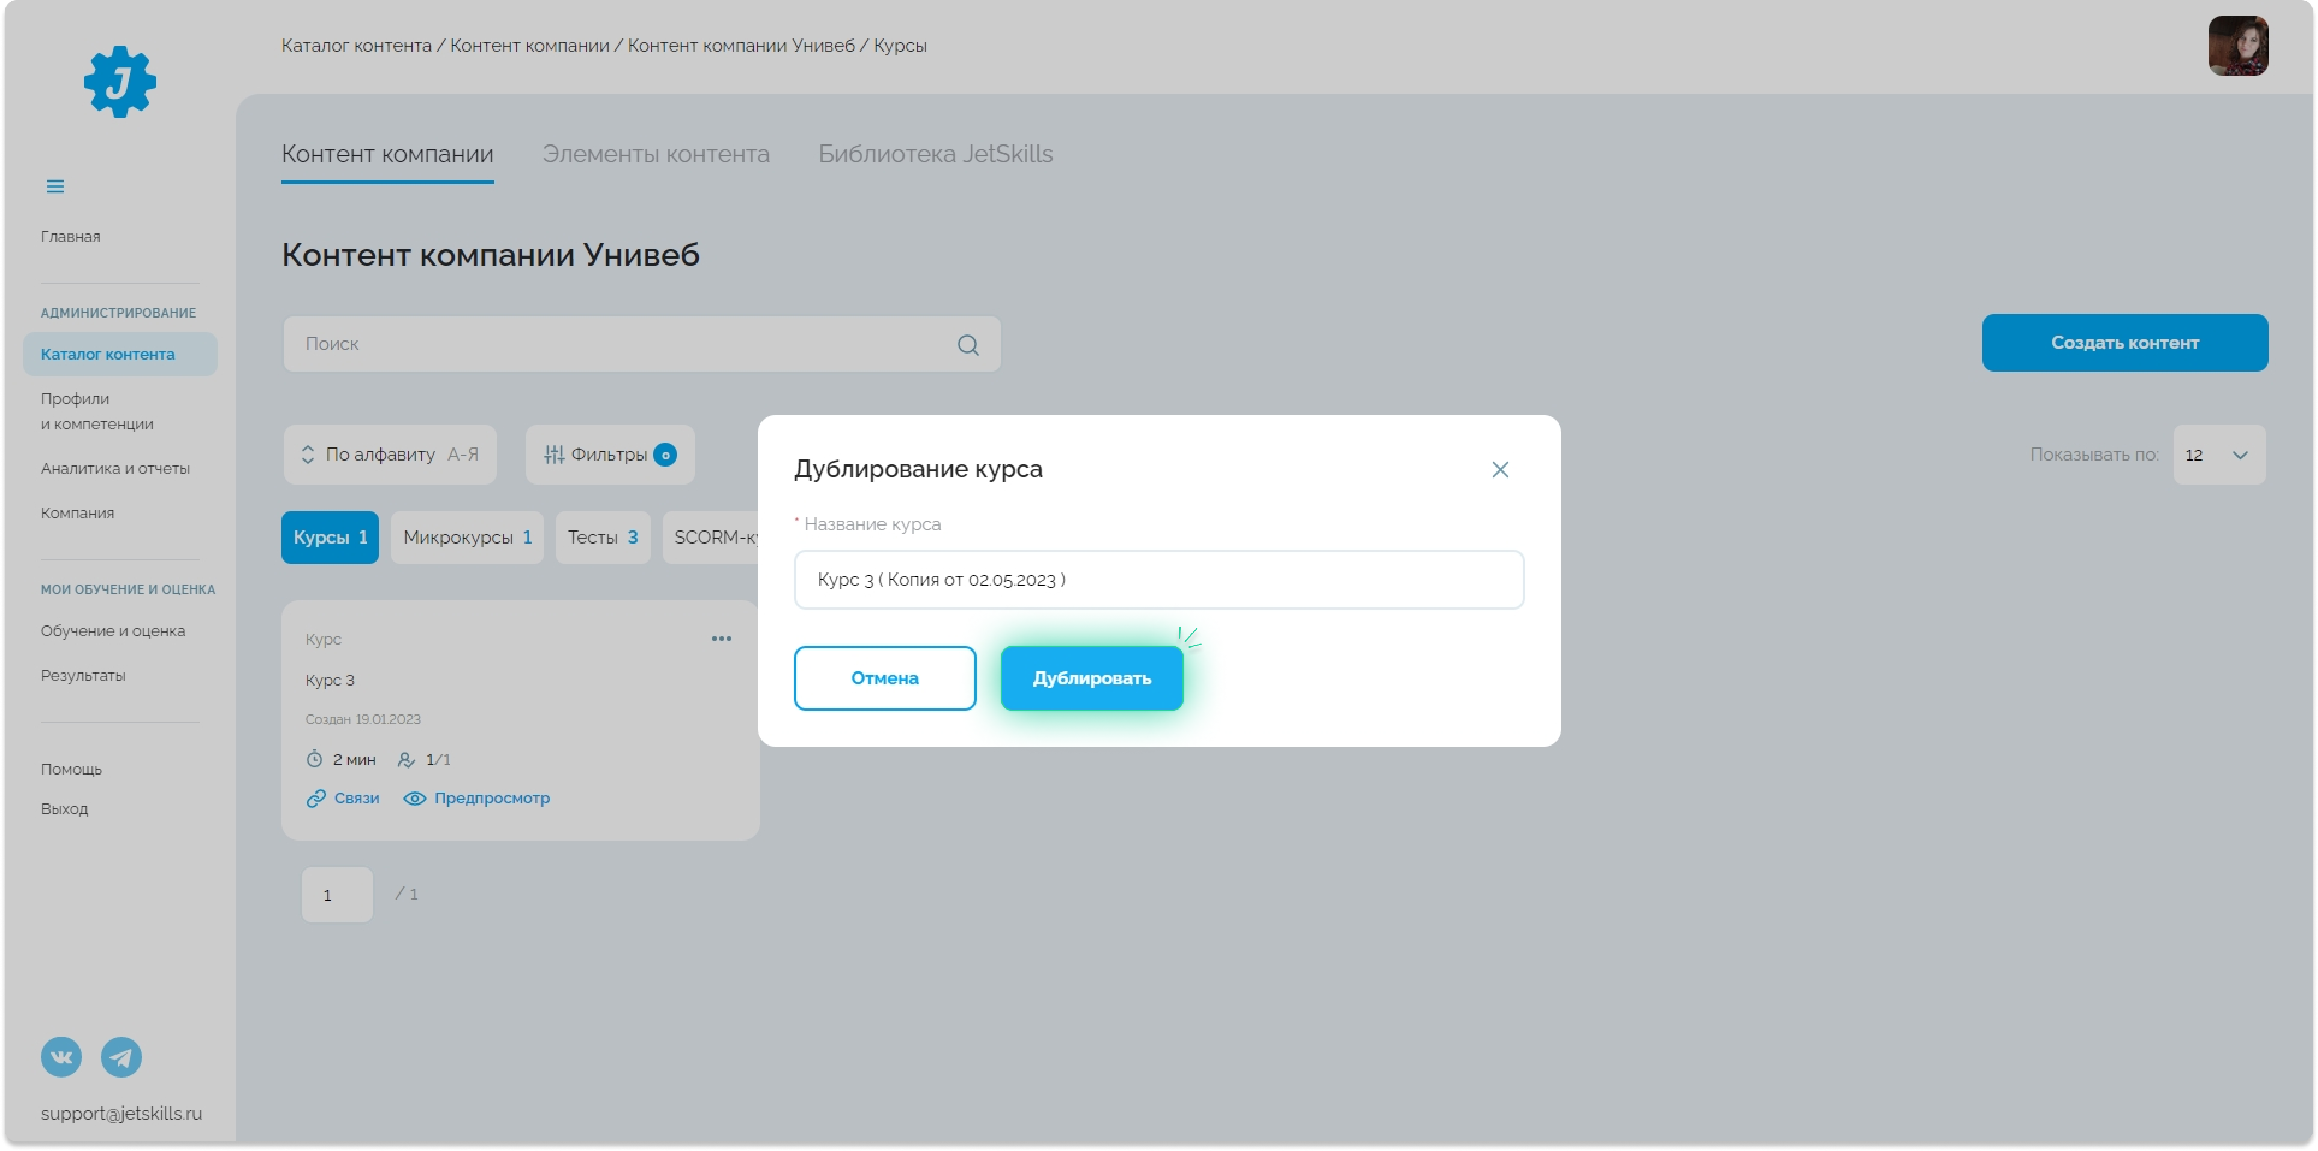Open the Telegram social link

click(120, 1057)
